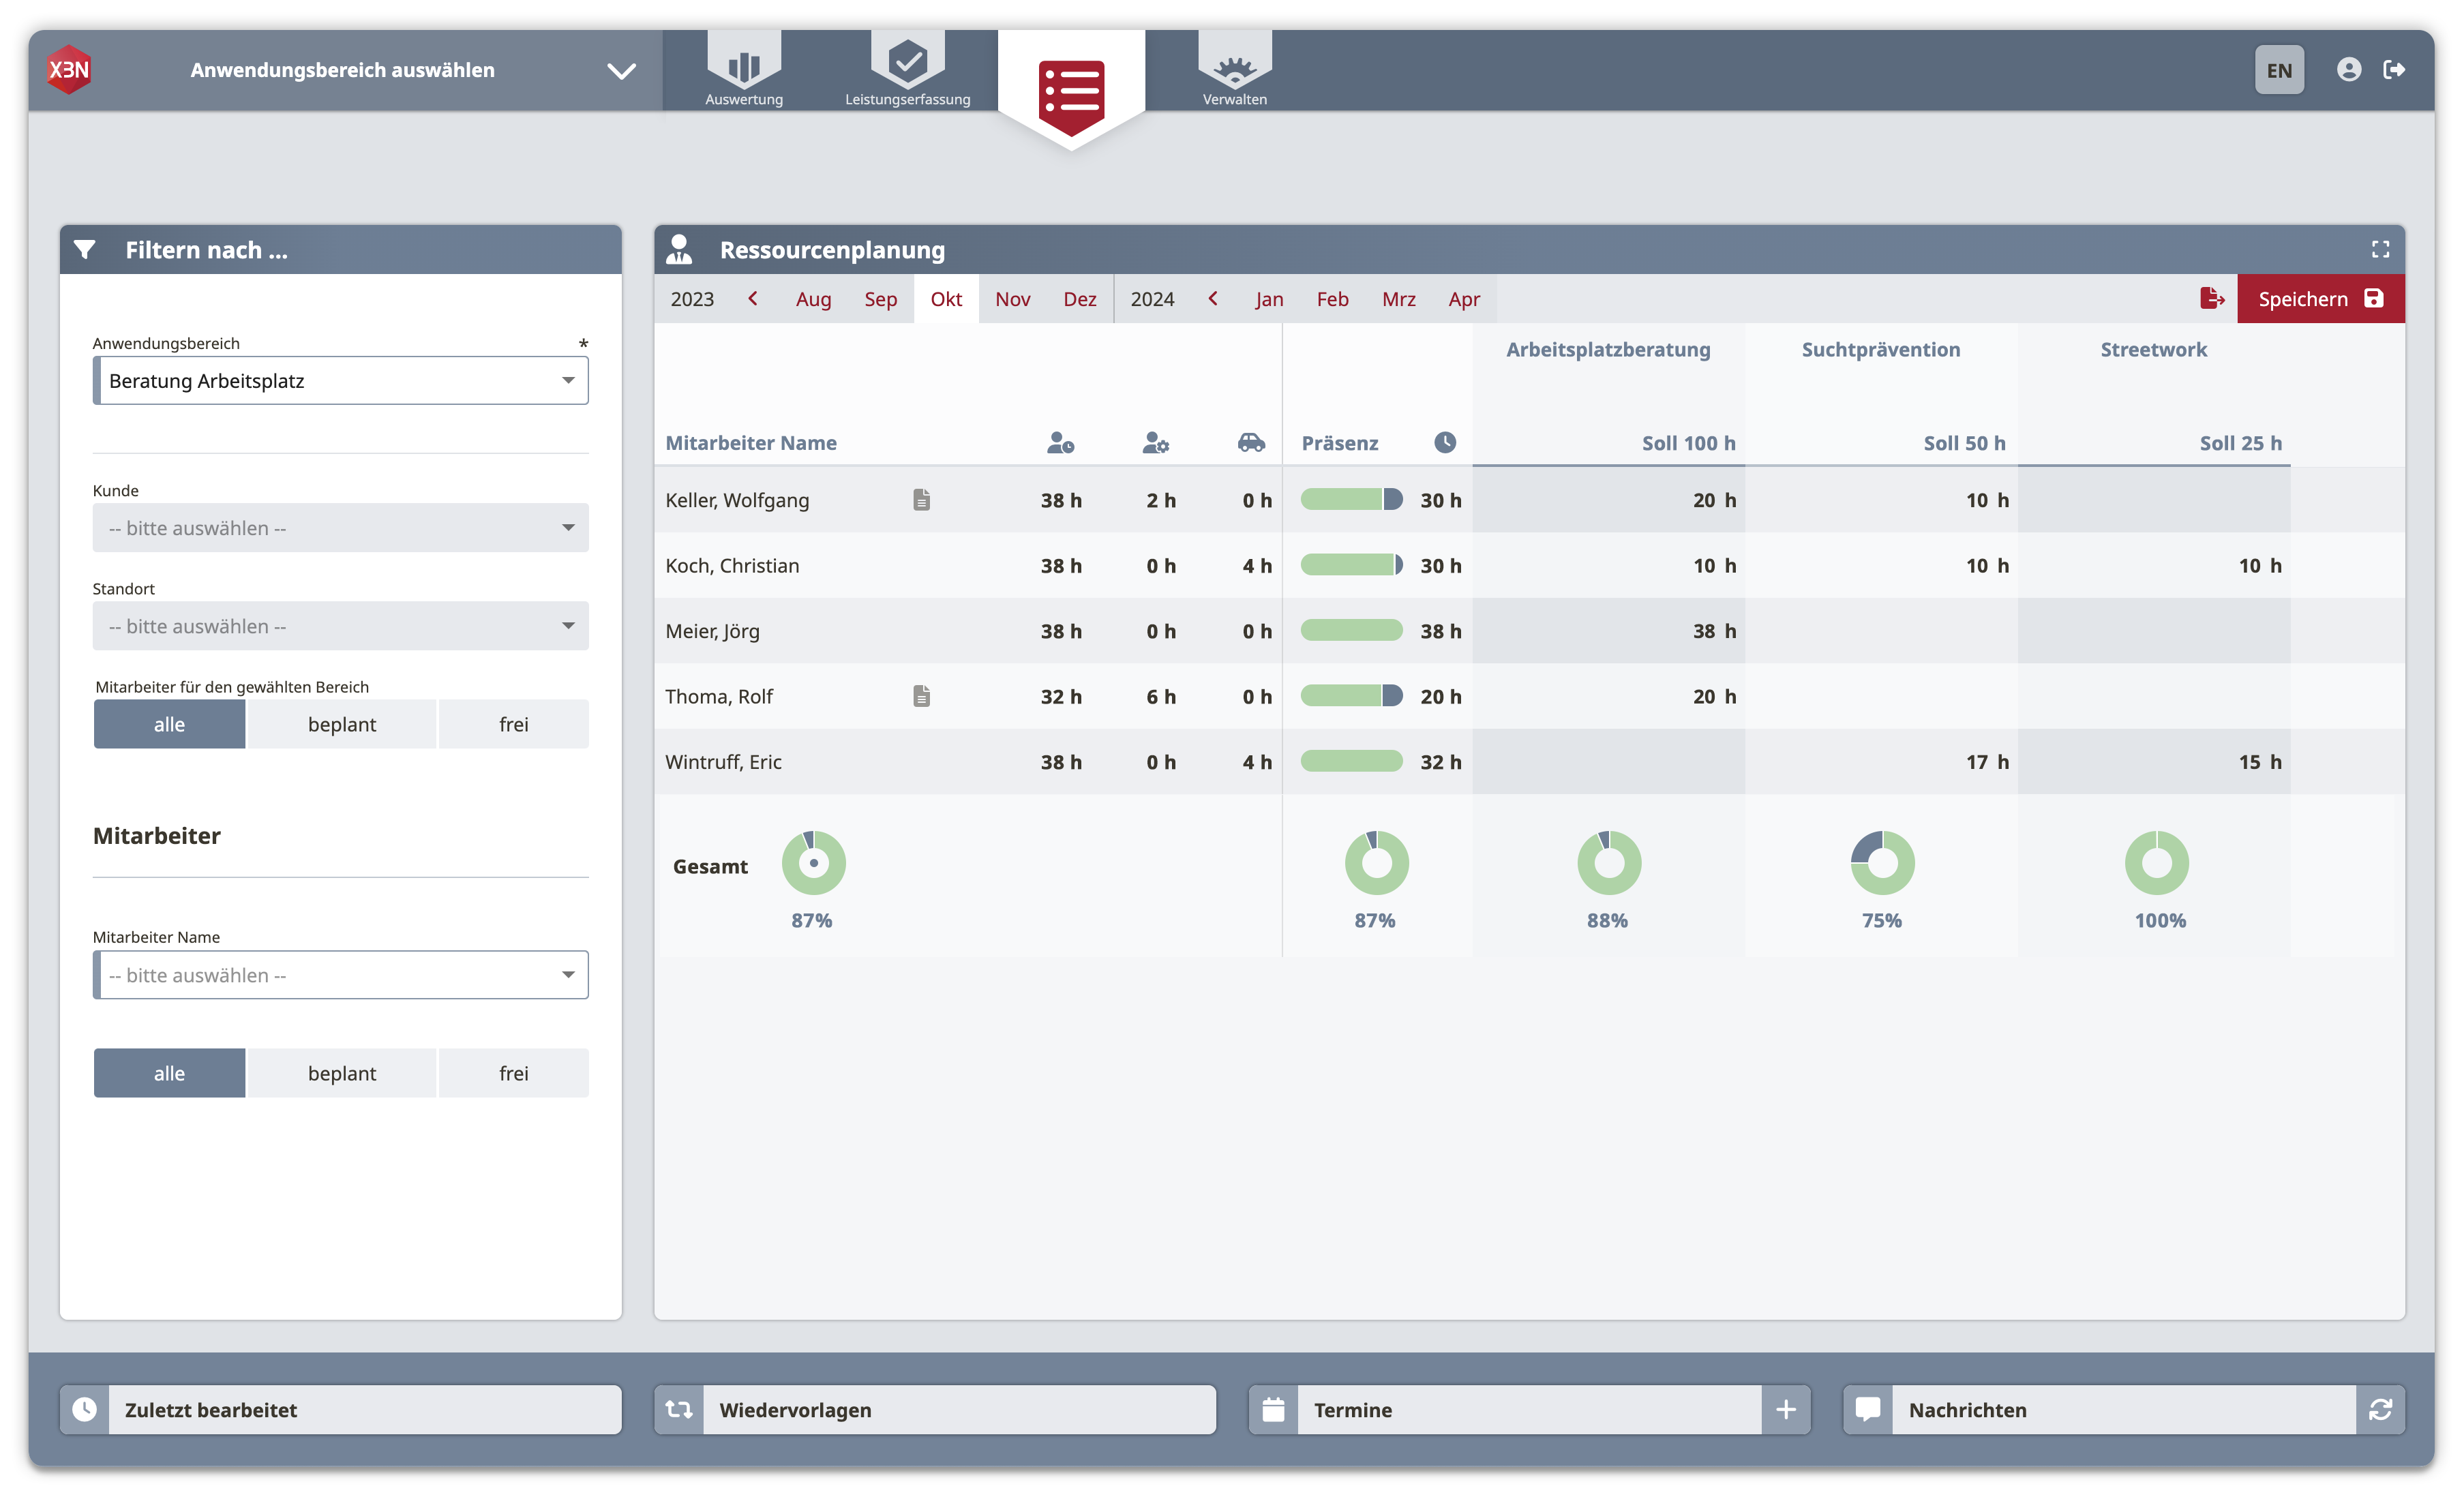Switch to the Nov month tab
Image resolution: width=2464 pixels, height=1497 pixels.
tap(1012, 299)
